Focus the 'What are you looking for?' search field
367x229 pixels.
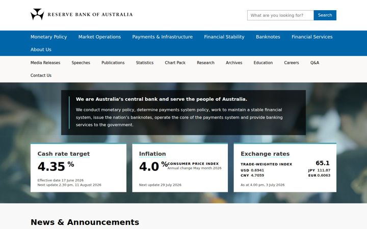[280, 15]
